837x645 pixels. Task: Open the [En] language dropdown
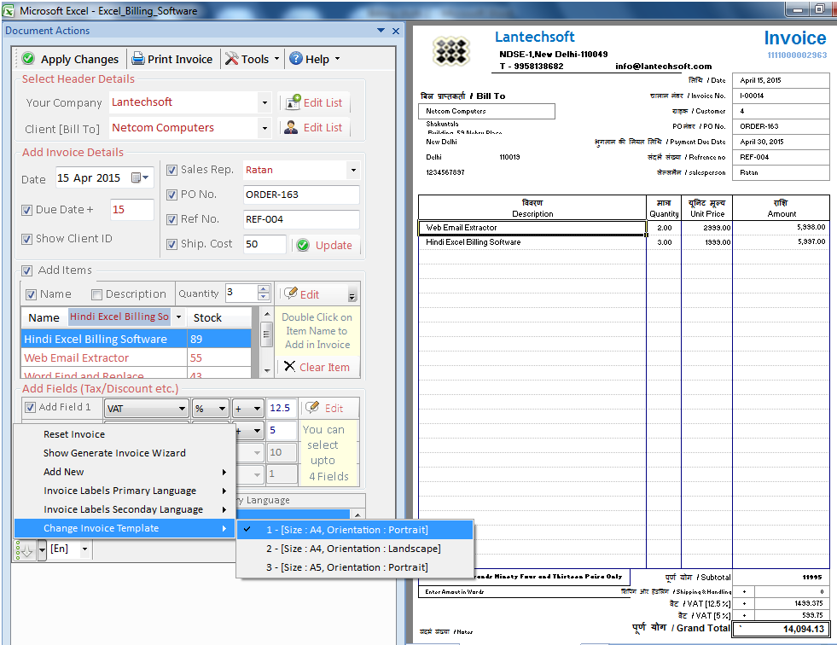pyautogui.click(x=84, y=549)
